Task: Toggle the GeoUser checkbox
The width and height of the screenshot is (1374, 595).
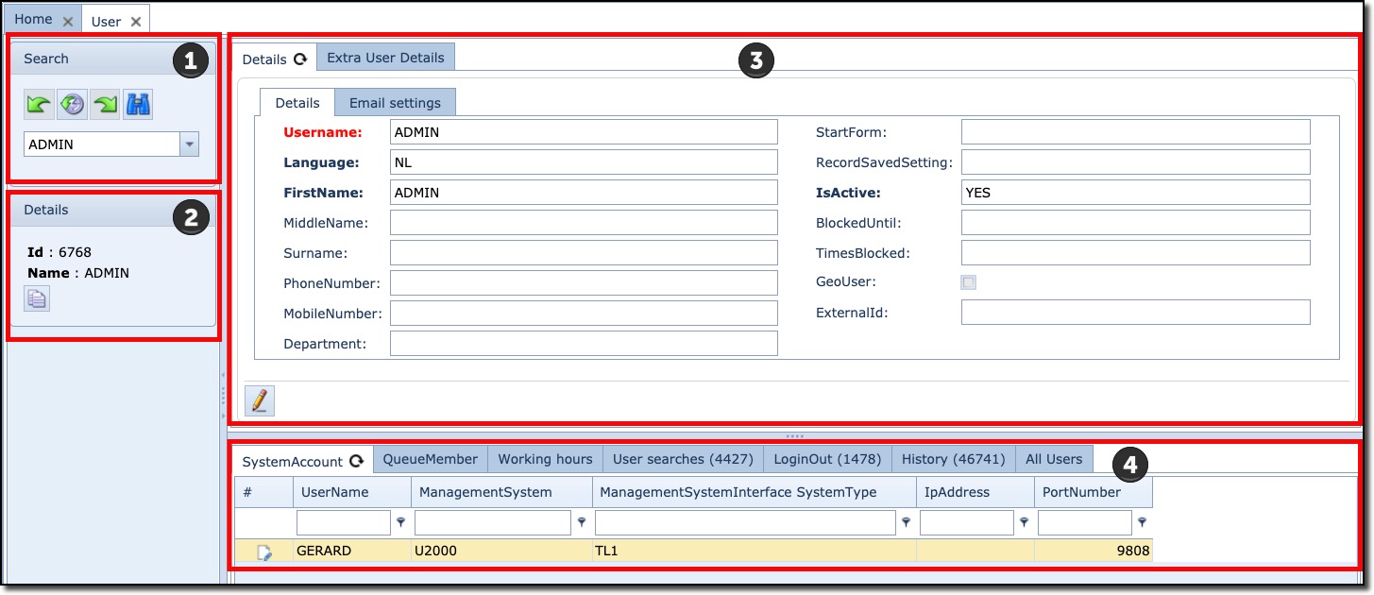Action: tap(967, 281)
